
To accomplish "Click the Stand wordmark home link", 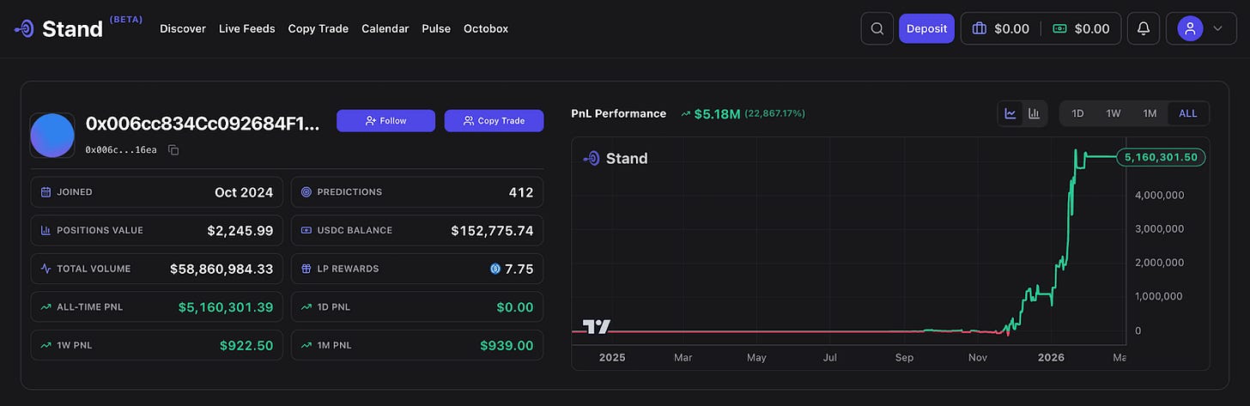I will (x=72, y=28).
